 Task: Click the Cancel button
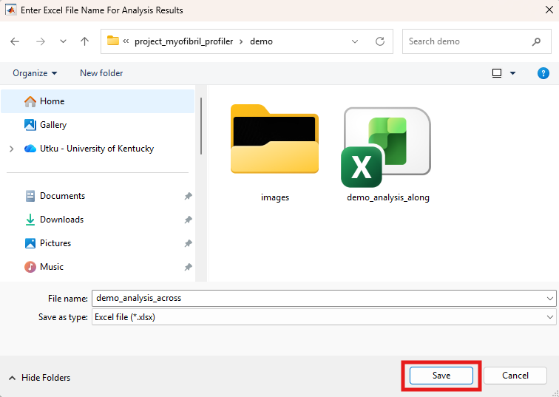click(x=515, y=376)
